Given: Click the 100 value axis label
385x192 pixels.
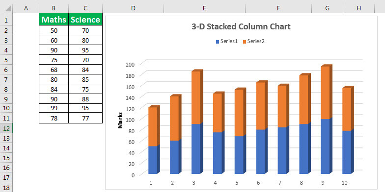Looking at the screenshot, I should (130, 120).
